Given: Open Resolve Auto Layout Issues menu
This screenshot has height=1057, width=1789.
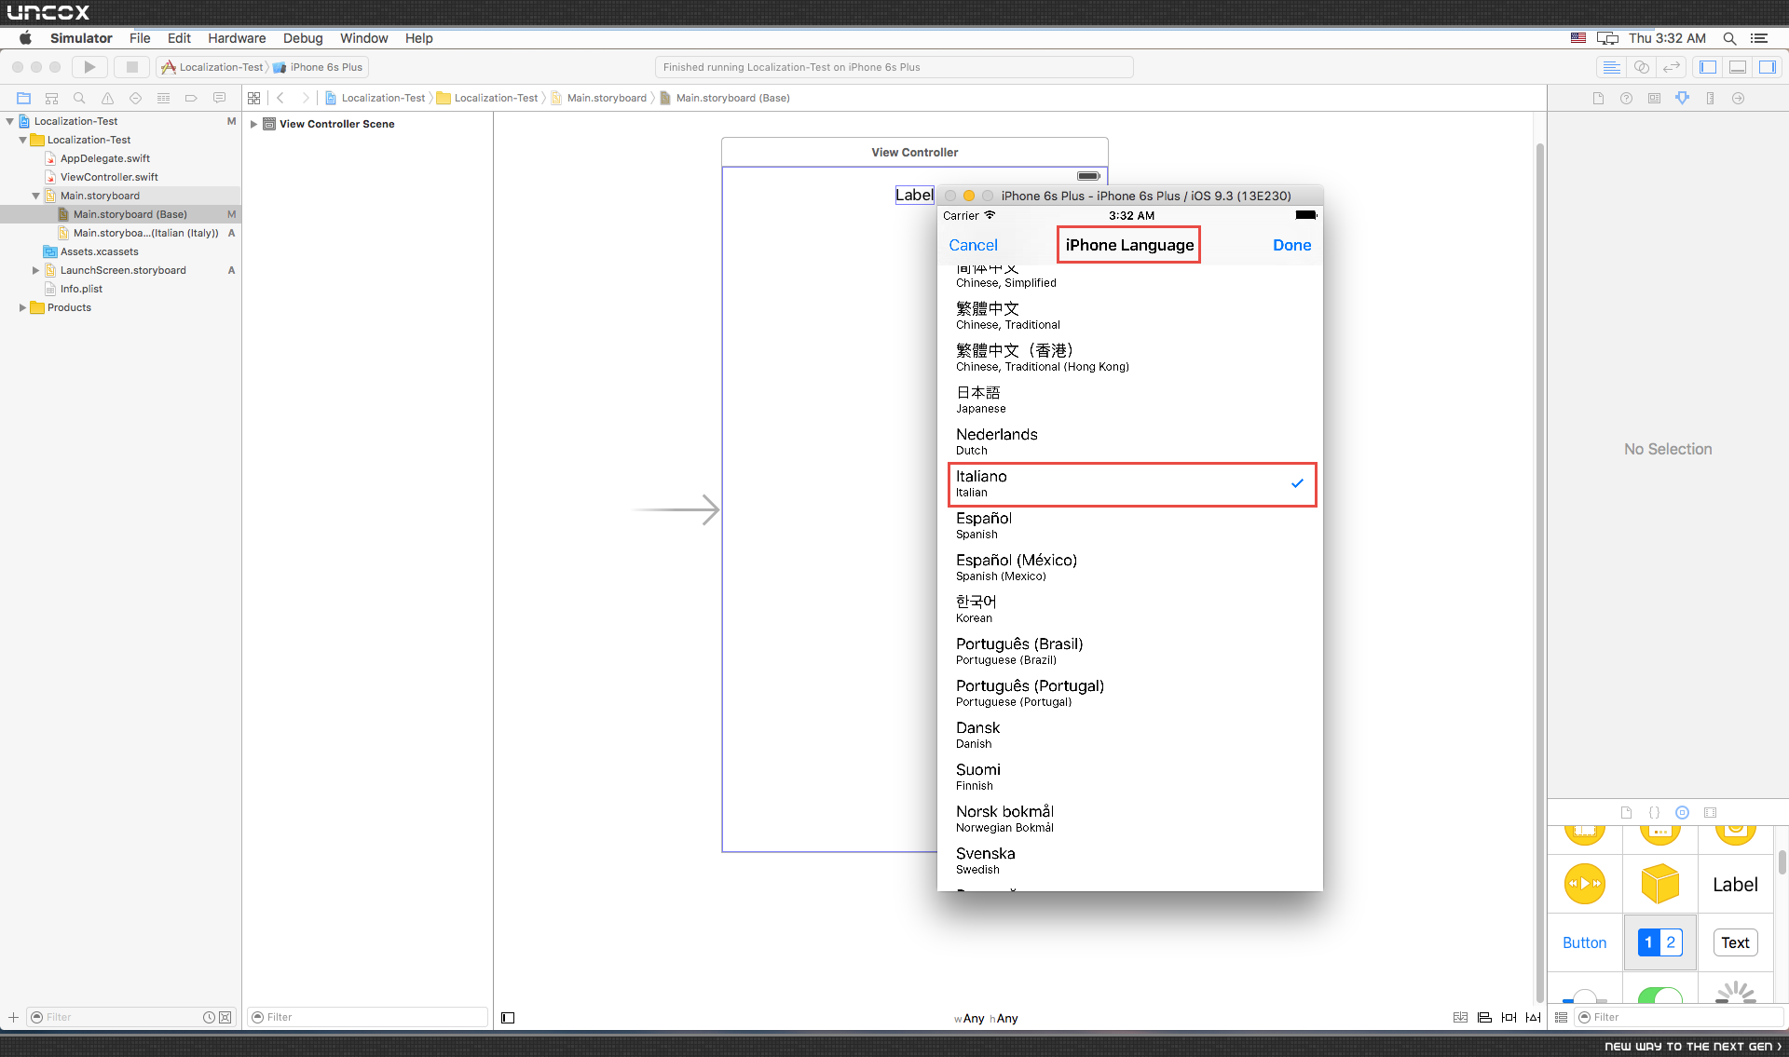Looking at the screenshot, I should pyautogui.click(x=1533, y=1017).
